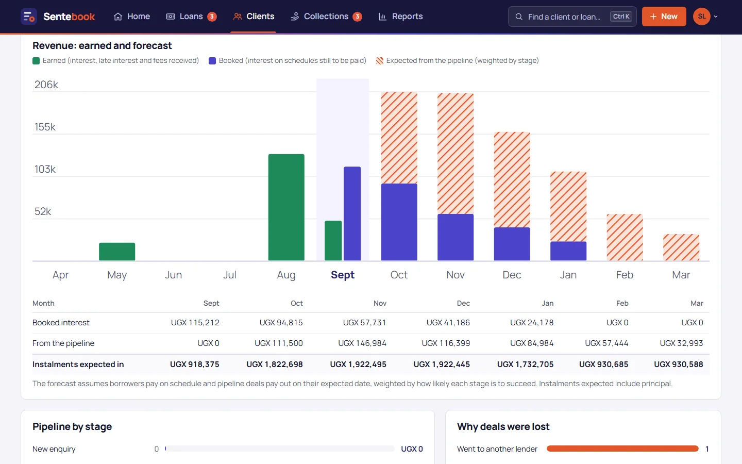Viewport: 742px width, 464px height.
Task: Click the plus icon on New button
Action: pyautogui.click(x=653, y=16)
